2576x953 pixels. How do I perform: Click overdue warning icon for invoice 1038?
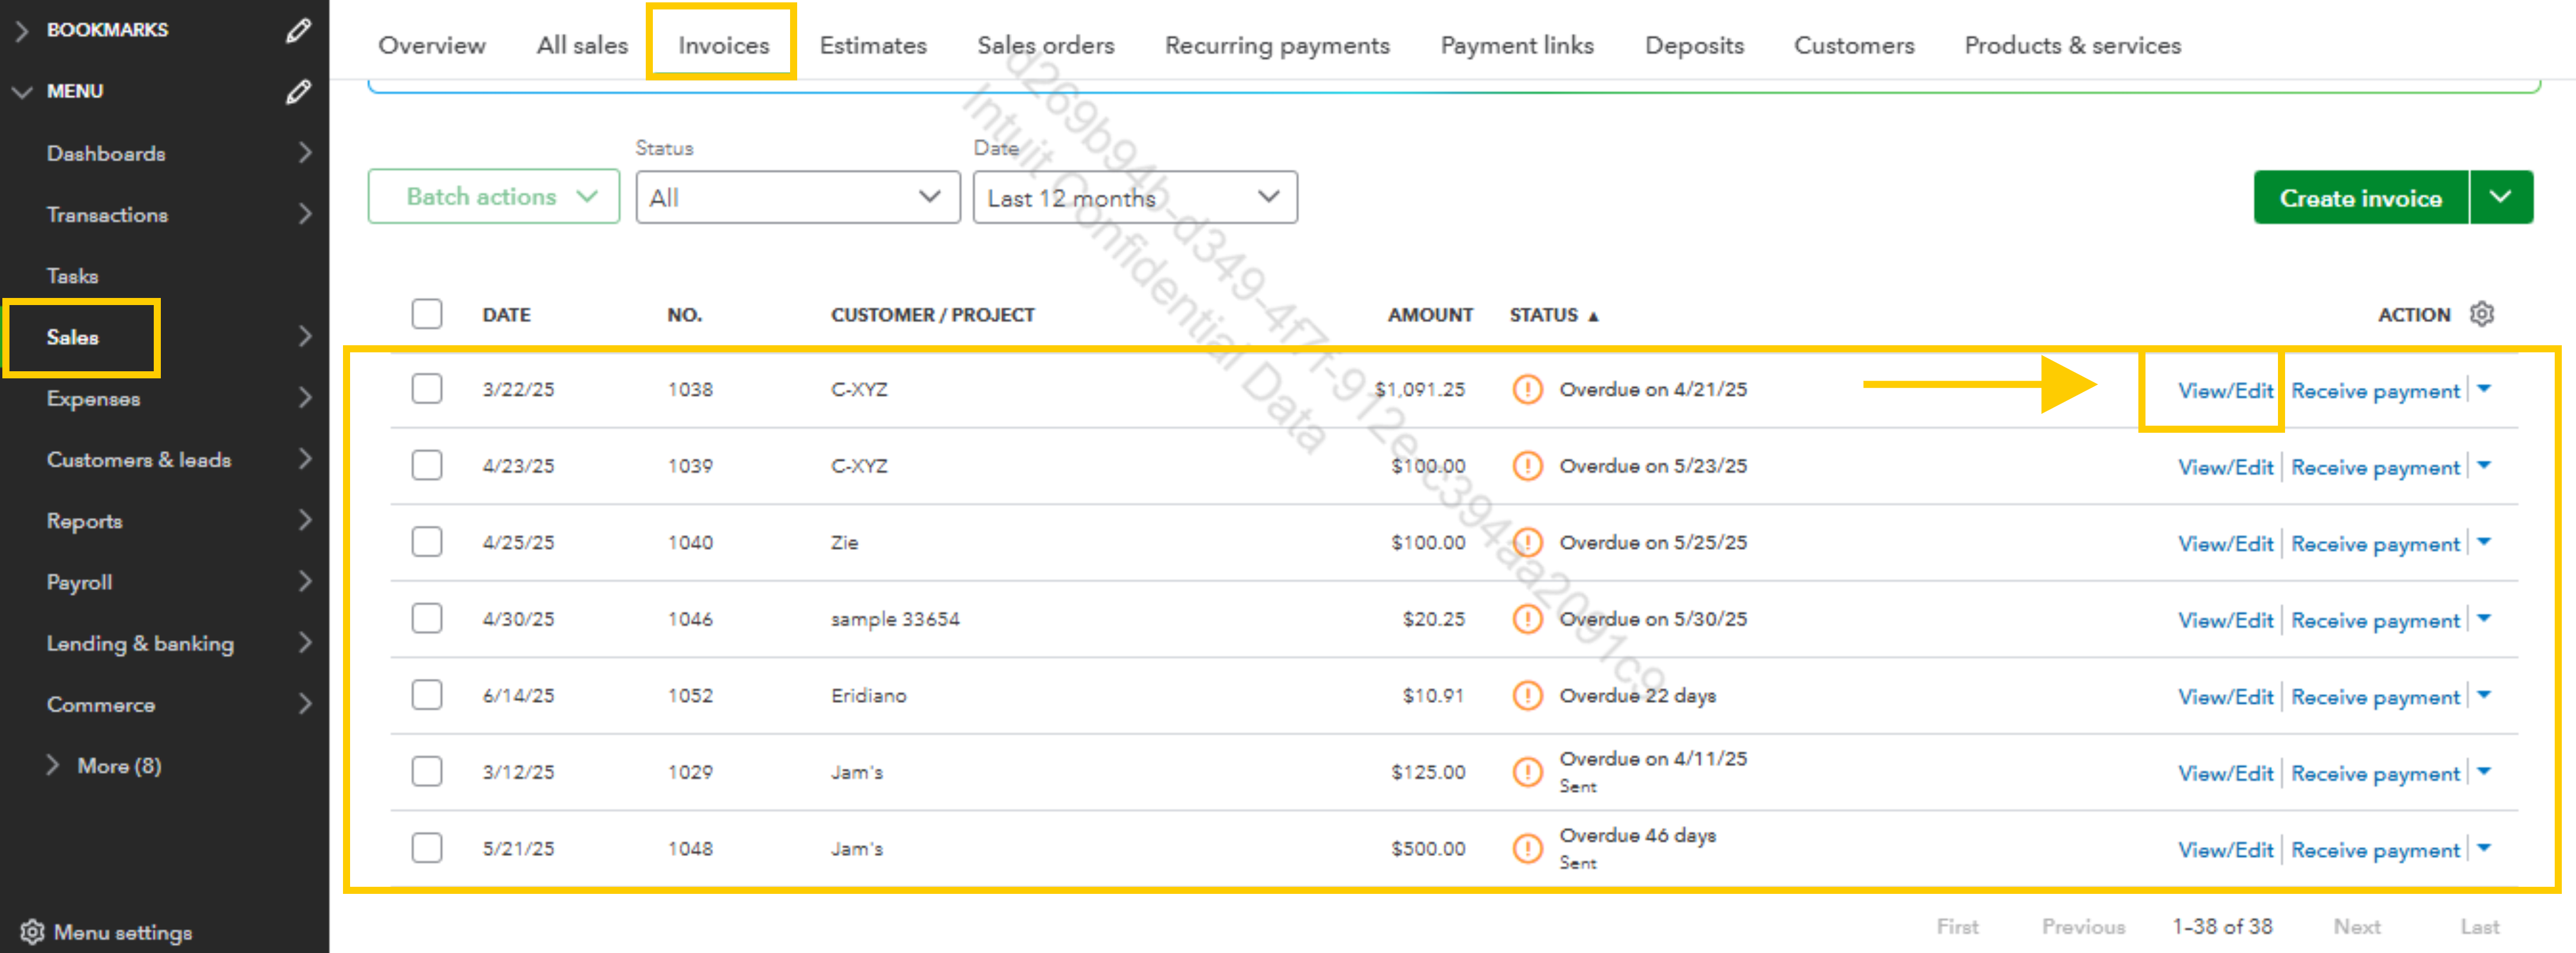tap(1527, 389)
